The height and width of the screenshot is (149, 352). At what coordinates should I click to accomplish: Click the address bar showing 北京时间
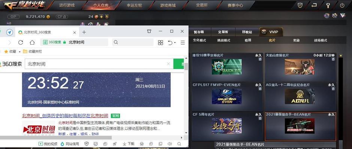pyautogui.click(x=74, y=42)
